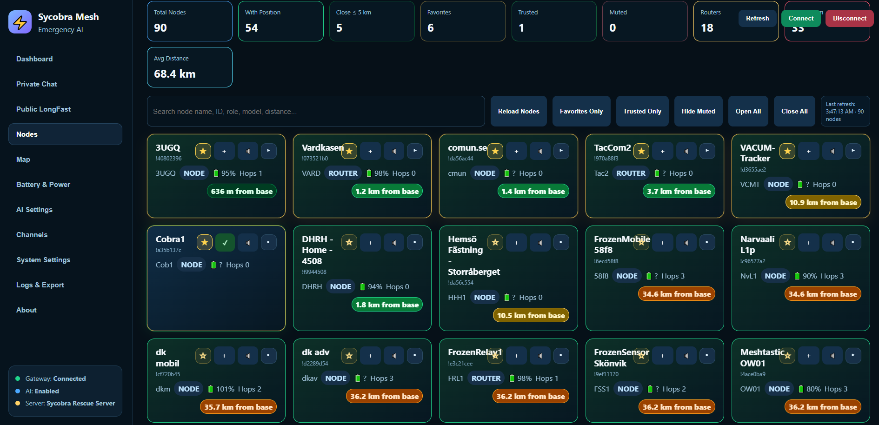Untrust Cobra1 via green checkmark
879x425 pixels.
225,242
